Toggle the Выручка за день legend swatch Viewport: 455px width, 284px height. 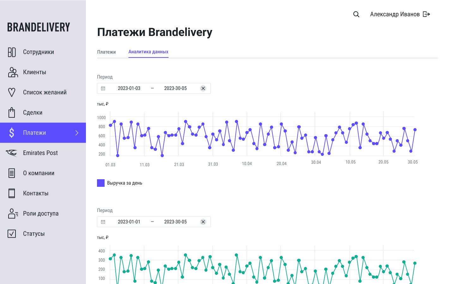[x=101, y=183]
